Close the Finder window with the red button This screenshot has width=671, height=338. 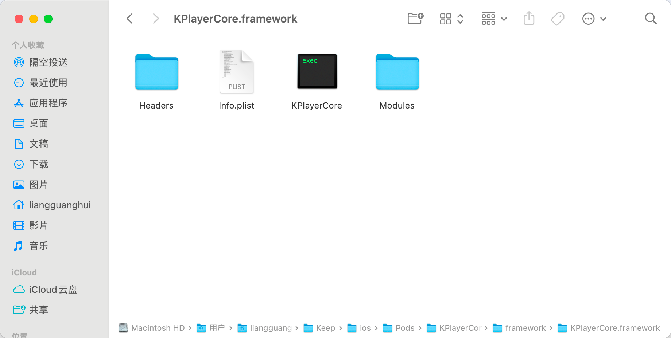point(19,19)
